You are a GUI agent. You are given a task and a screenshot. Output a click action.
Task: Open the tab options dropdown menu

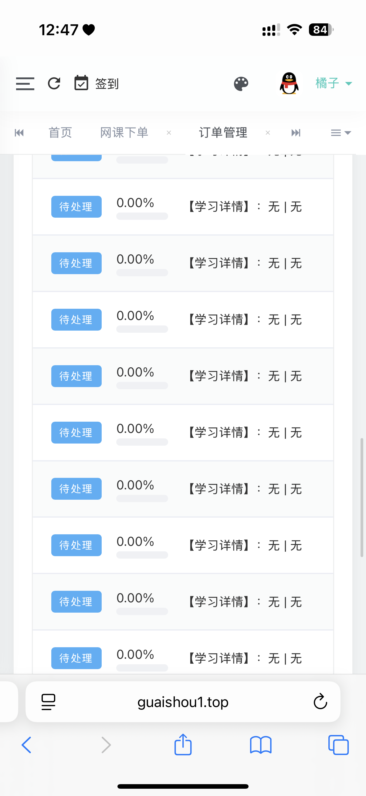pyautogui.click(x=341, y=133)
